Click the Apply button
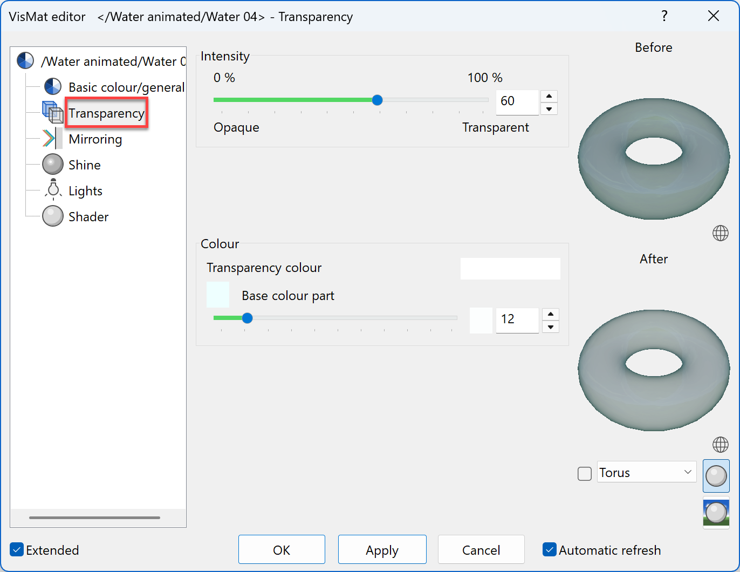The width and height of the screenshot is (740, 572). [382, 549]
